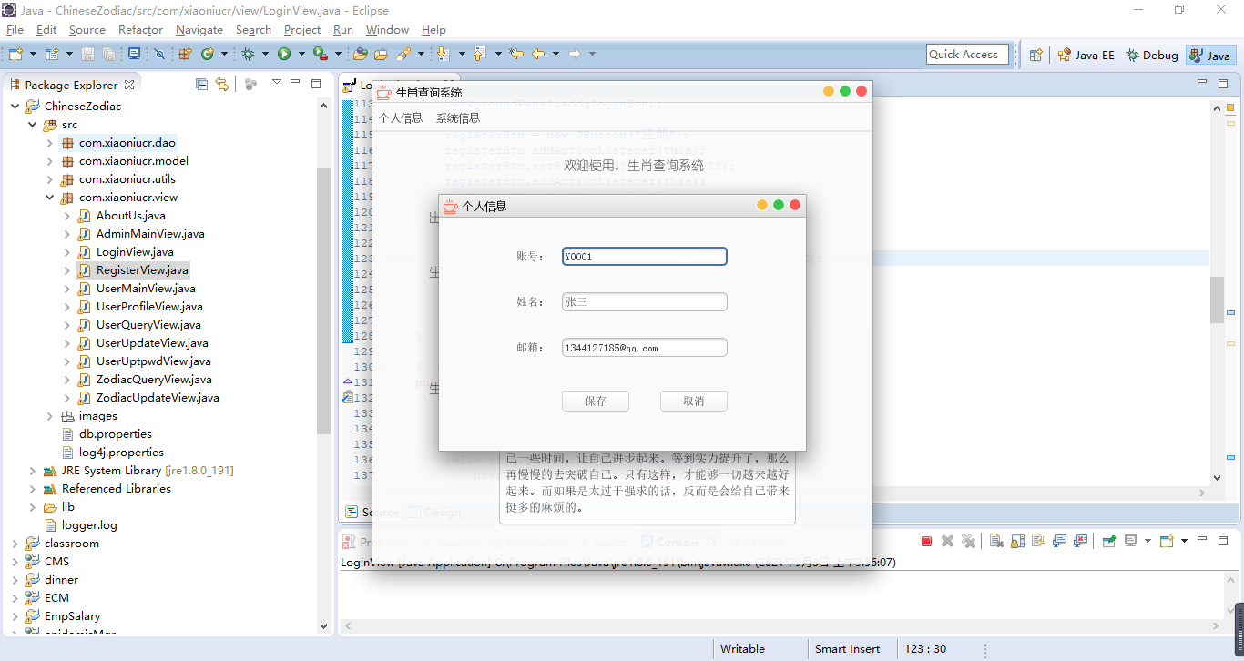
Task: Click the red Terminate button in Console
Action: [x=926, y=541]
